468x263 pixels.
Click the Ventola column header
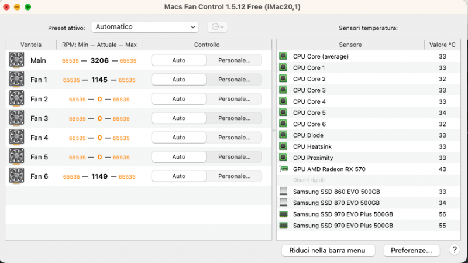31,45
